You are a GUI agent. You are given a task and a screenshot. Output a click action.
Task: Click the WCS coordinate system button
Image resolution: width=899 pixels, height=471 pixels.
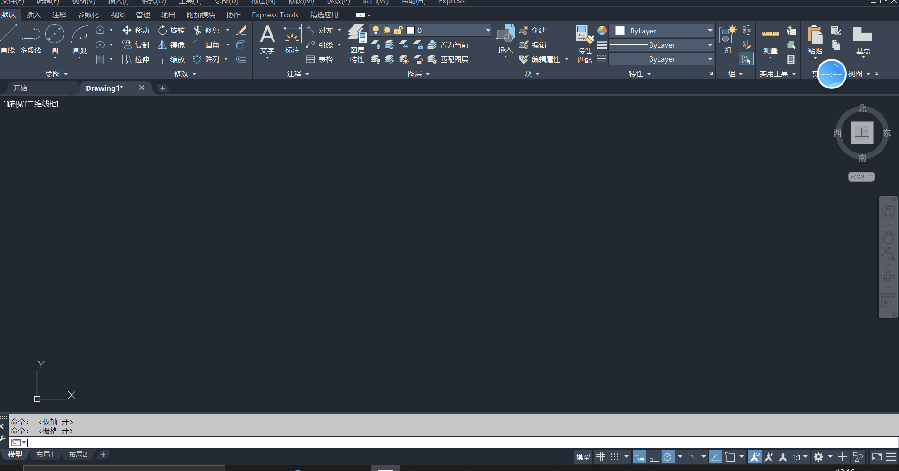pyautogui.click(x=861, y=176)
